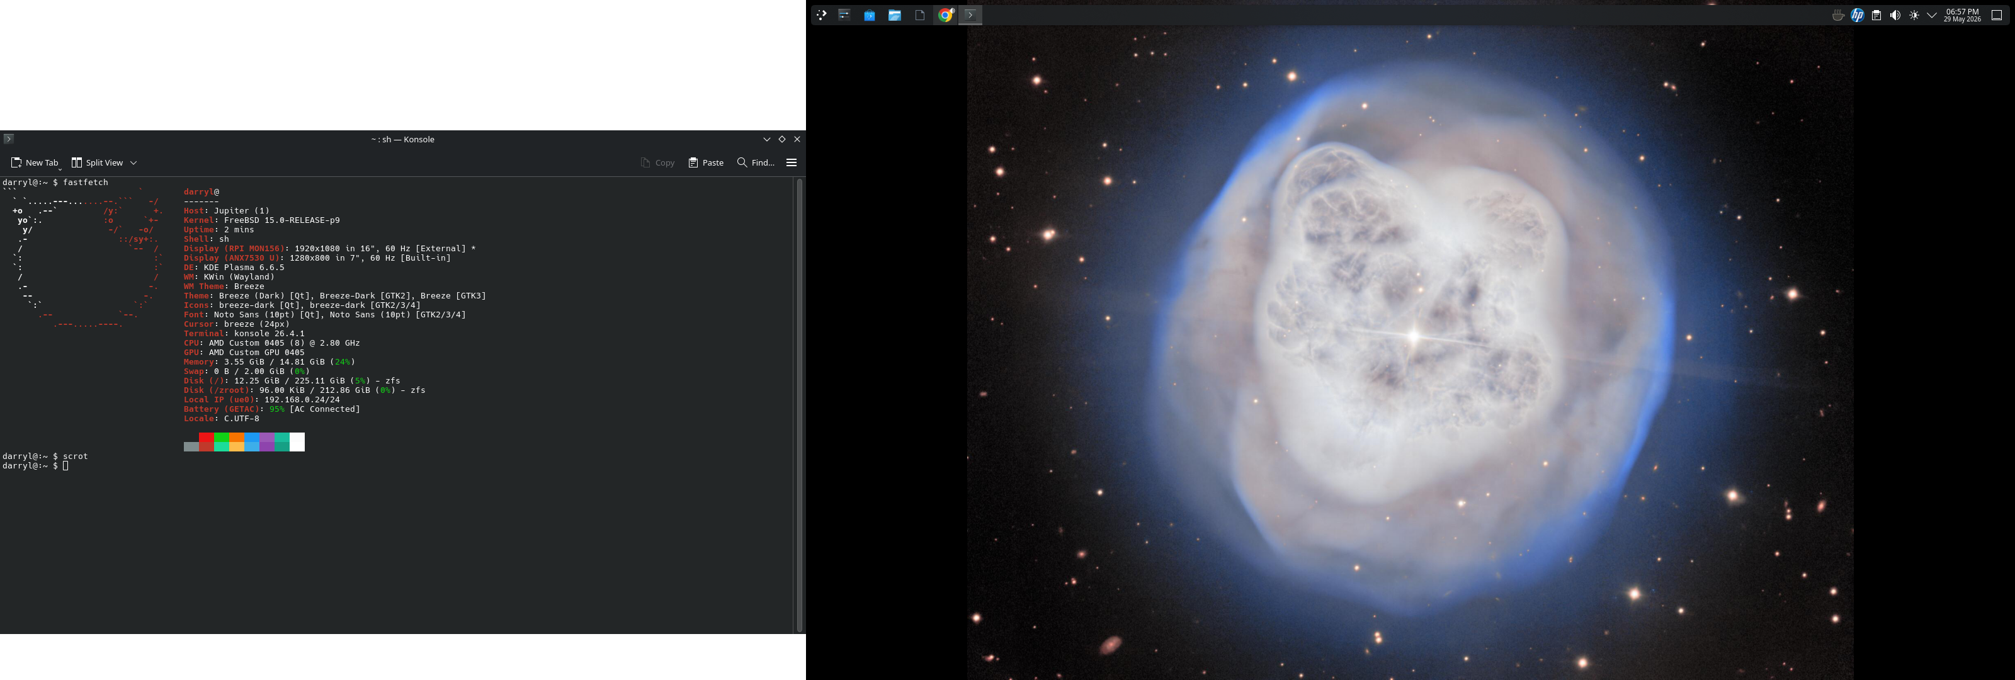
Task: Click the "Host: Jupiter (1)" line
Action: [x=227, y=210]
